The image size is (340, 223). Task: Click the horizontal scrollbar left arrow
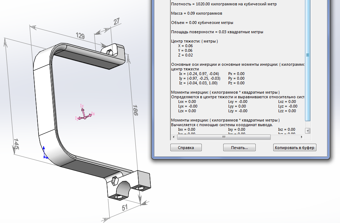[174, 137]
